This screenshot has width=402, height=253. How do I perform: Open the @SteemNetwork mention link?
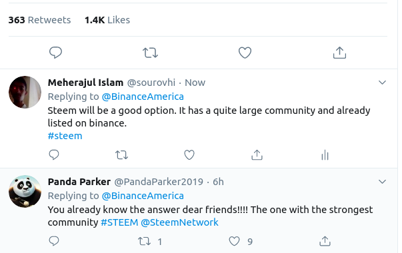pyautogui.click(x=179, y=222)
